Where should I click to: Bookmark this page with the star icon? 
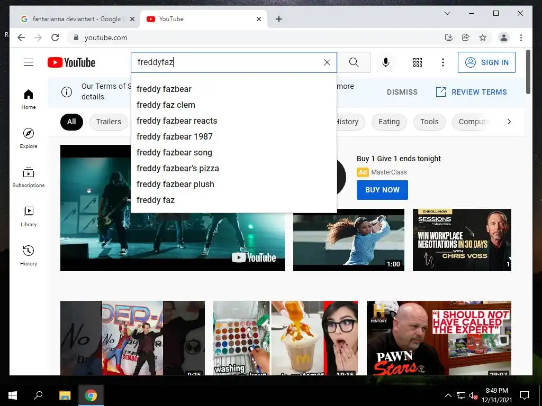pyautogui.click(x=483, y=38)
